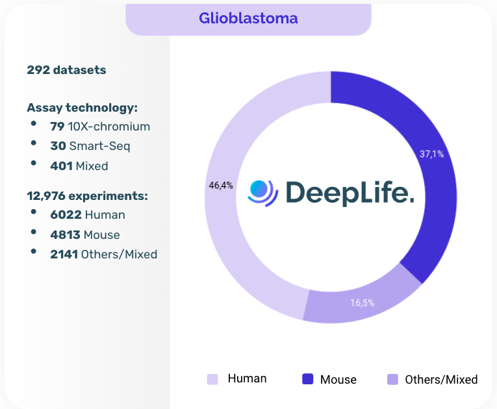Click the '292 datasets' text

coord(66,70)
